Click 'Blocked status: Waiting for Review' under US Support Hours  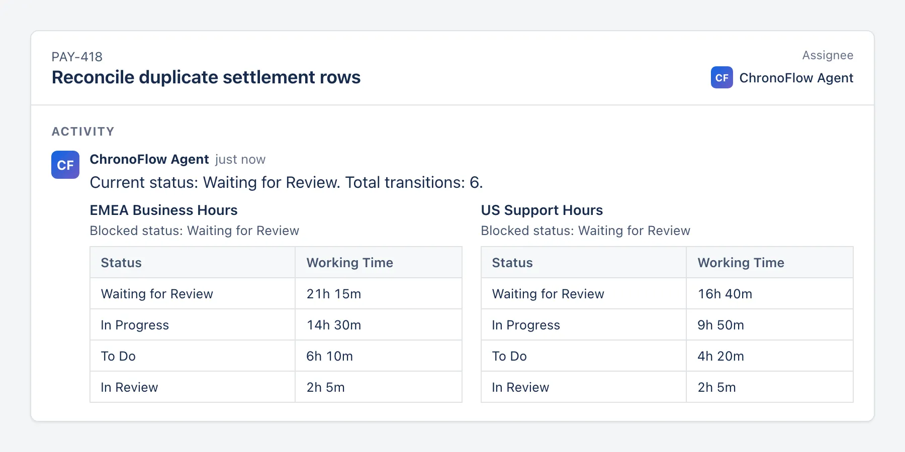click(585, 231)
